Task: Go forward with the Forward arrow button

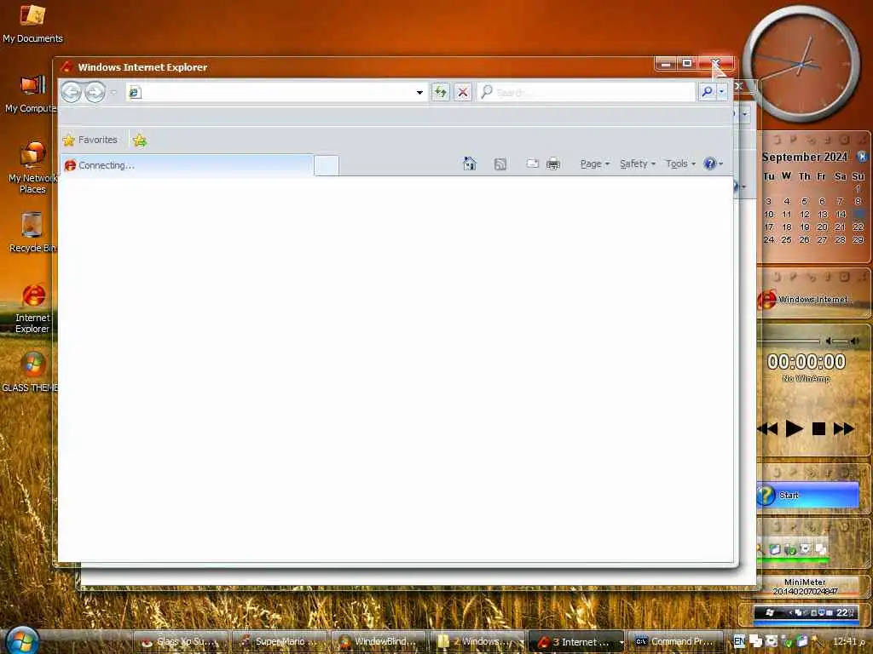Action: [95, 92]
